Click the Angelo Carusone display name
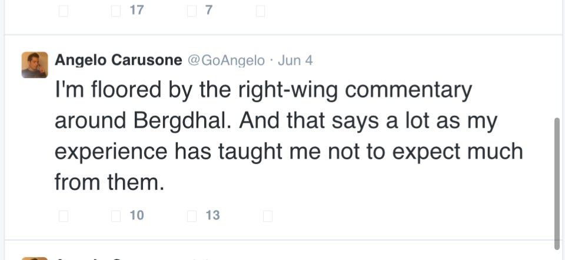This screenshot has width=565, height=260. [118, 60]
